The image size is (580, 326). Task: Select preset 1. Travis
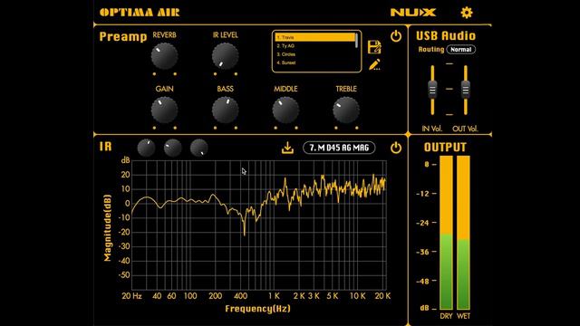[x=314, y=37]
